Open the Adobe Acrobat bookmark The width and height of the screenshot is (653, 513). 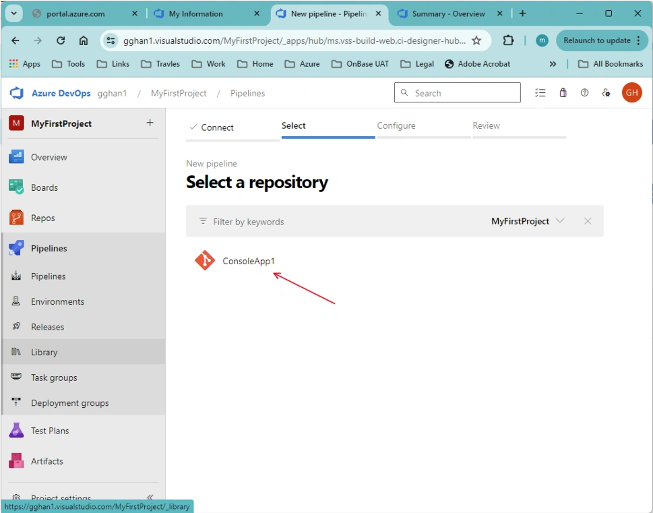[478, 64]
